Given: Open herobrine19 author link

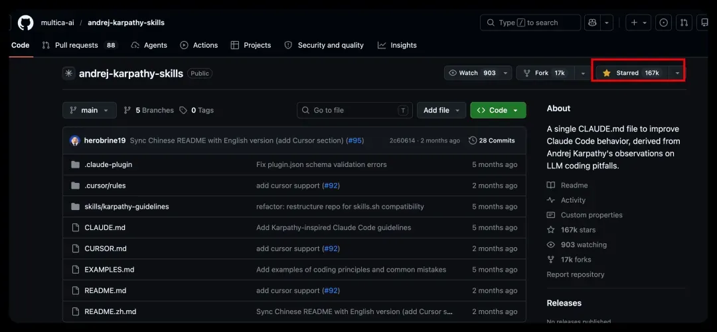Looking at the screenshot, I should click(105, 140).
